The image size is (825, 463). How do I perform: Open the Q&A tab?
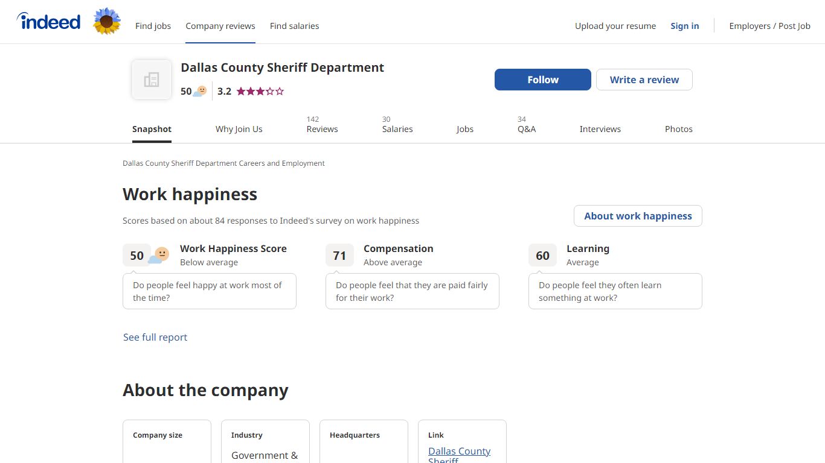click(x=527, y=125)
